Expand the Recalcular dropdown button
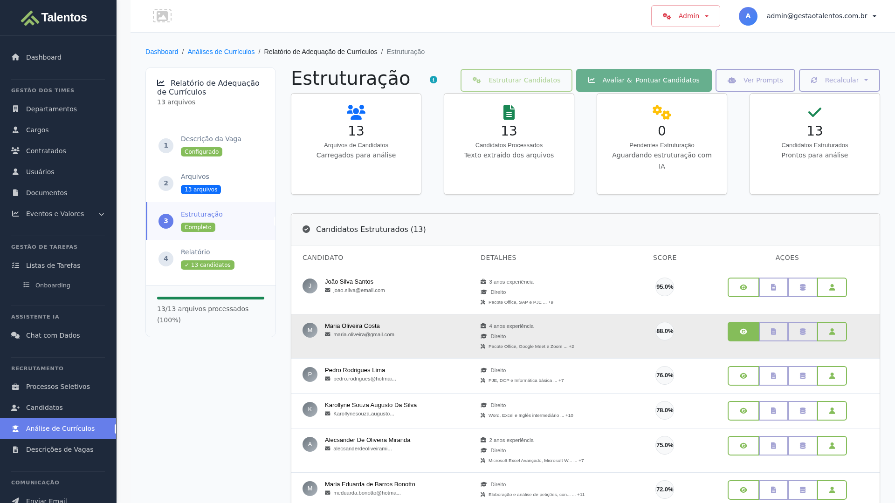This screenshot has height=503, width=895. (839, 80)
